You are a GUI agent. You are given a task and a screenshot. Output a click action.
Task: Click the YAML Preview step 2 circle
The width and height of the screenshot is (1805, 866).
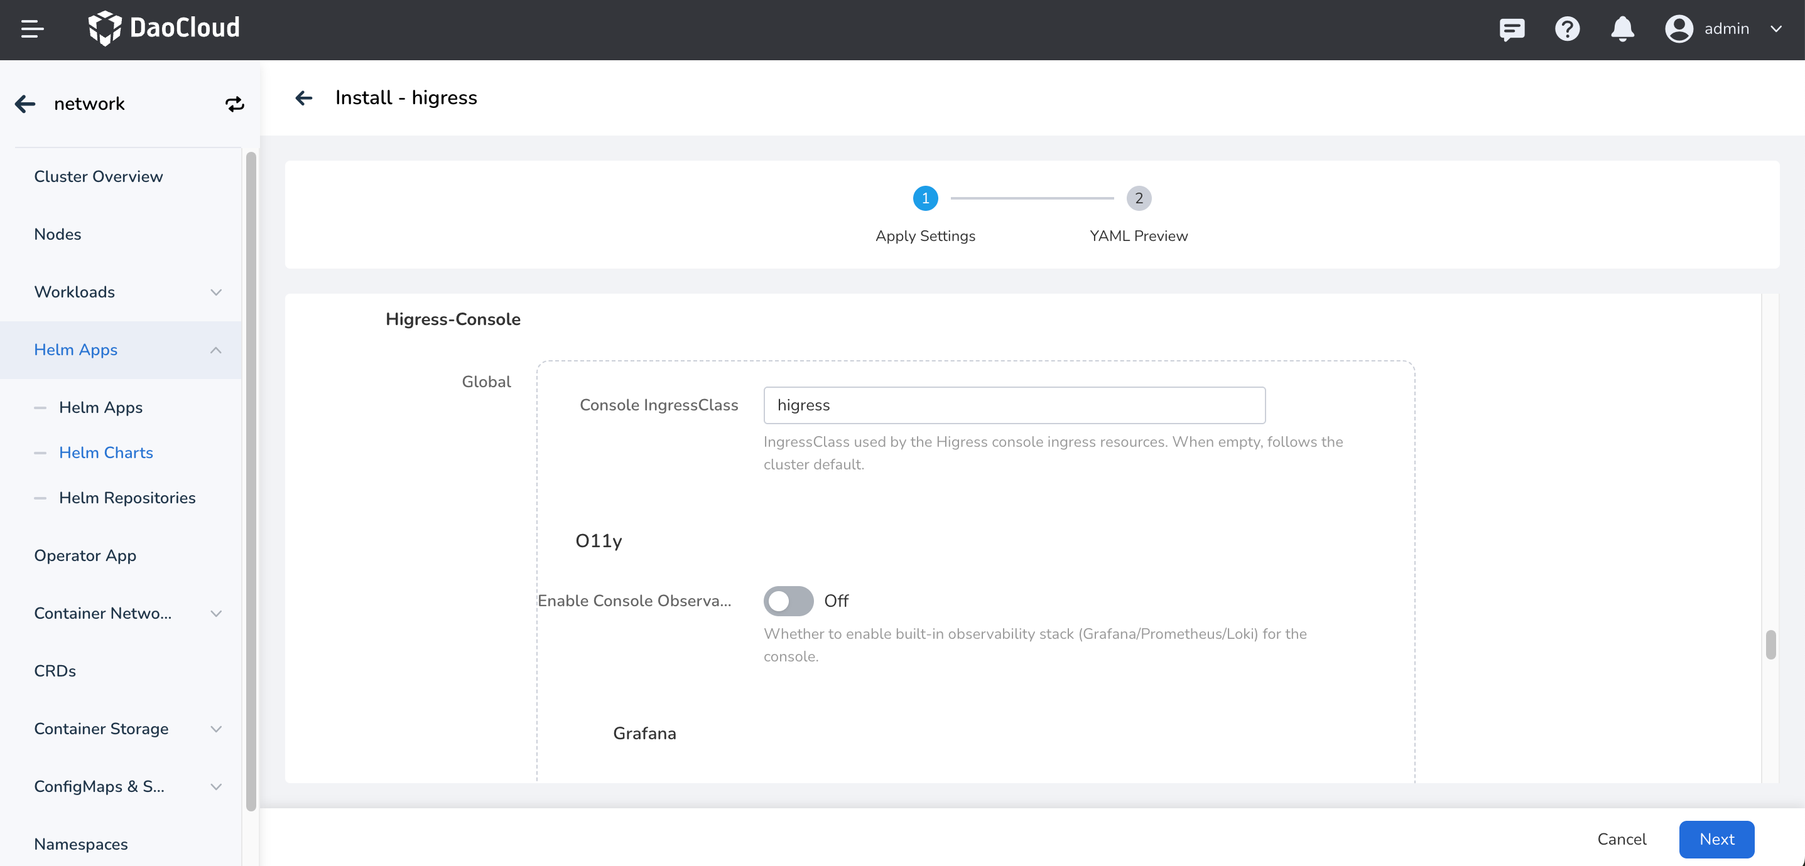1139,198
